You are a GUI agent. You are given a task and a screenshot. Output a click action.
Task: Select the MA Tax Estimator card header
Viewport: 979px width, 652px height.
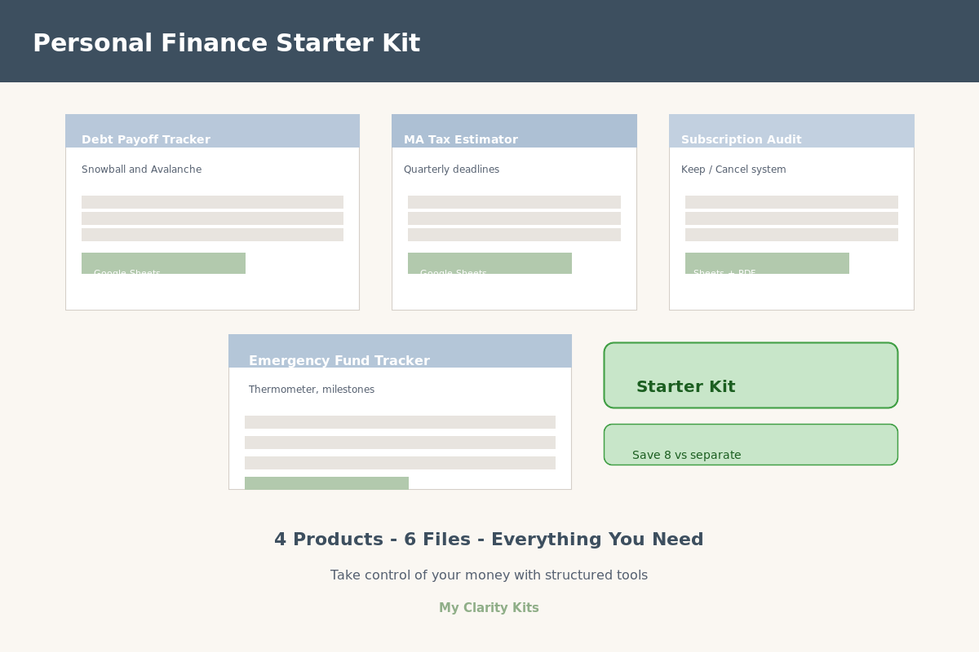click(514, 131)
